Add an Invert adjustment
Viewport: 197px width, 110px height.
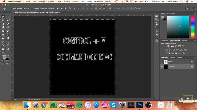168,53
